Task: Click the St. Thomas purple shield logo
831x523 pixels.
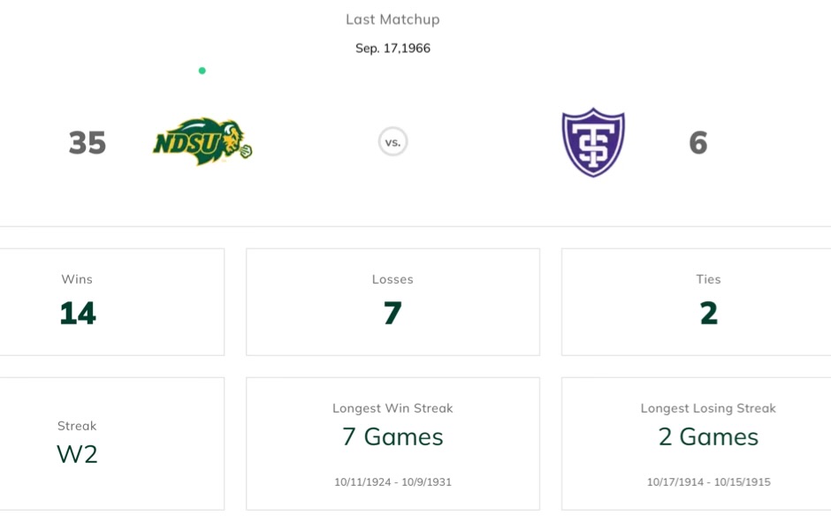Action: pos(593,142)
